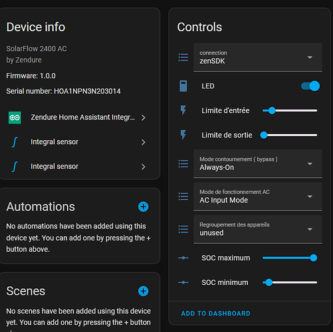
Task: Click the Controls heading
Action: click(199, 27)
